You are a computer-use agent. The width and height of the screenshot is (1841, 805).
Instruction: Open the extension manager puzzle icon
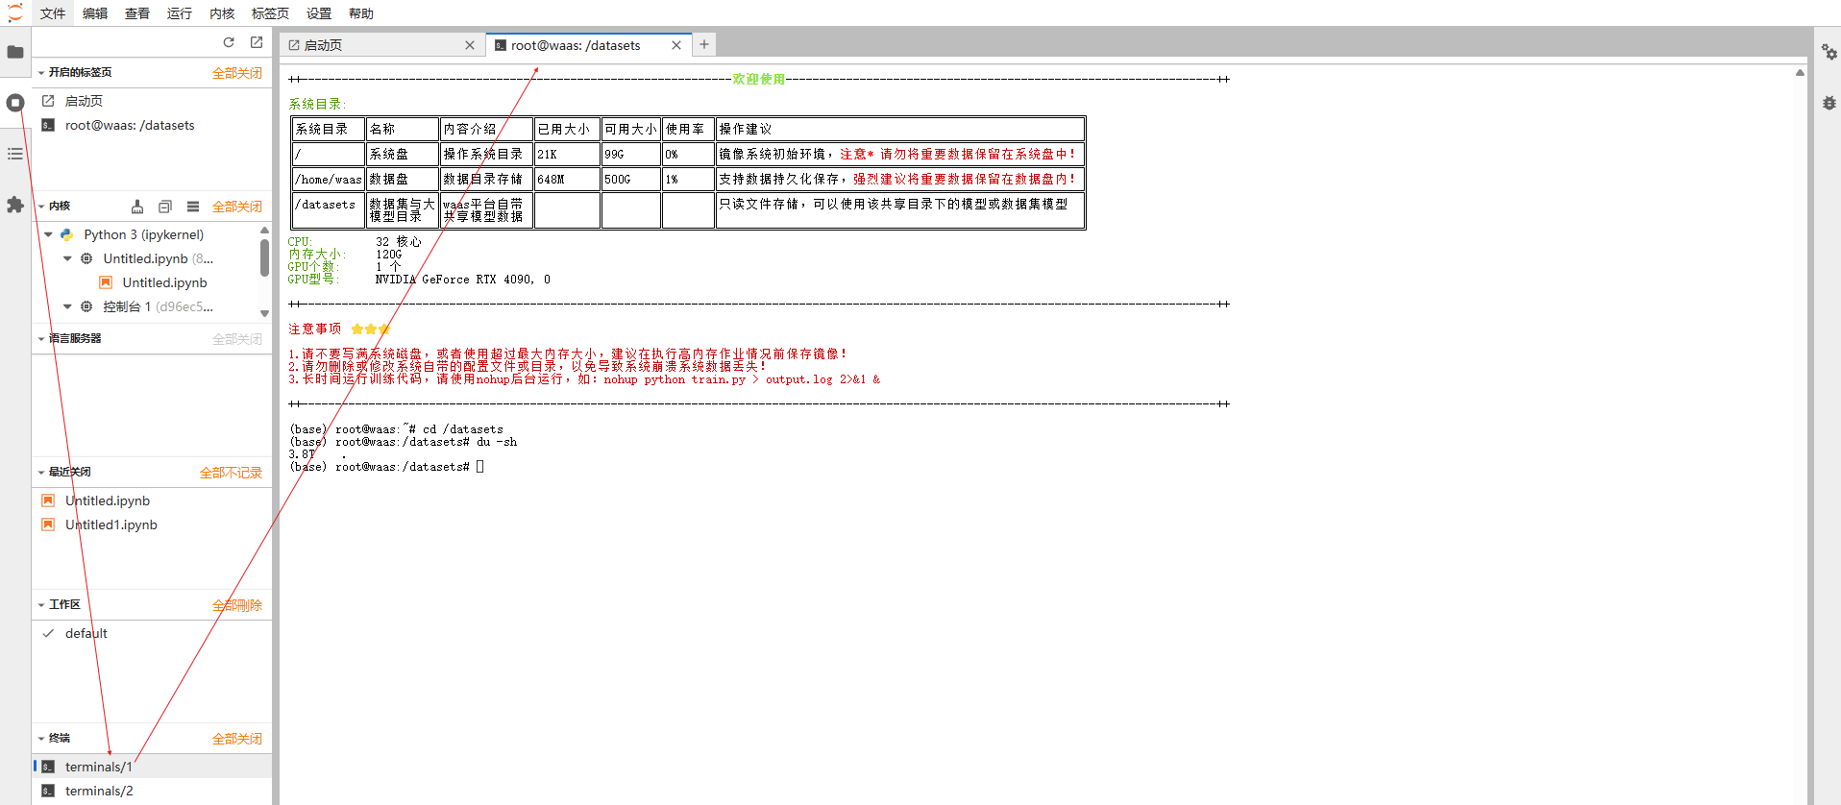[x=15, y=205]
